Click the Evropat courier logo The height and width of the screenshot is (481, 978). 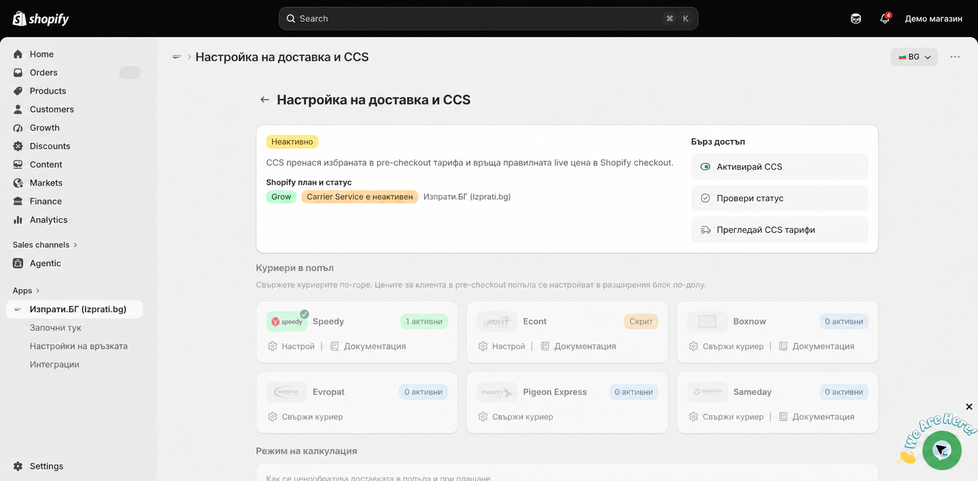click(x=287, y=392)
